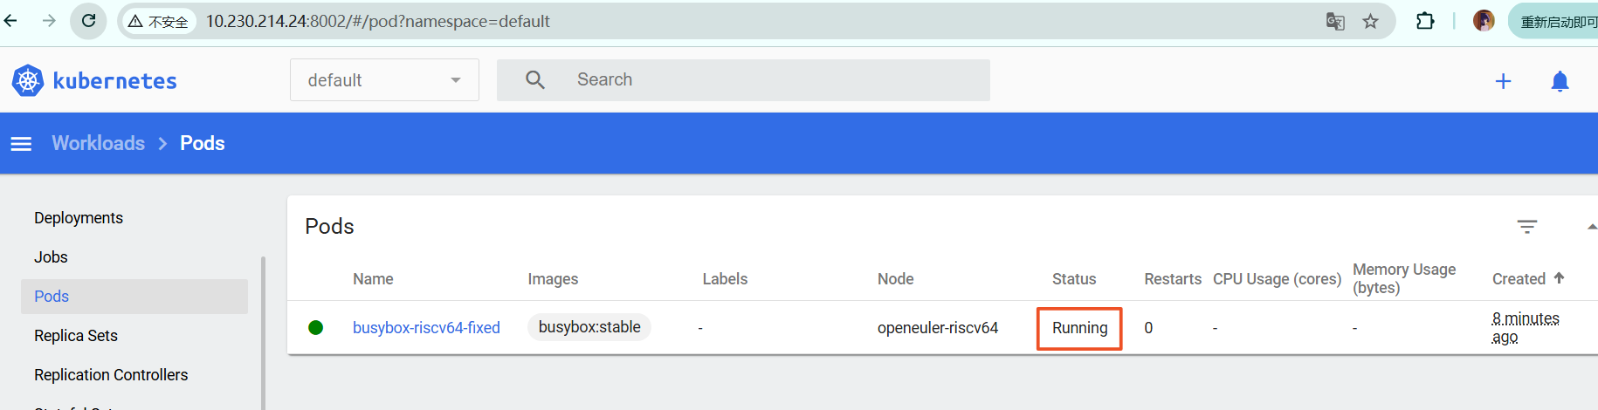This screenshot has width=1598, height=410.
Task: Click Workloads breadcrumb link
Action: coord(99,143)
